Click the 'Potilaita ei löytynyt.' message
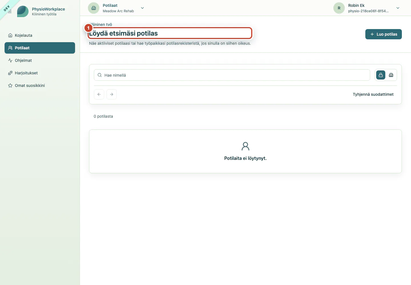 point(245,158)
